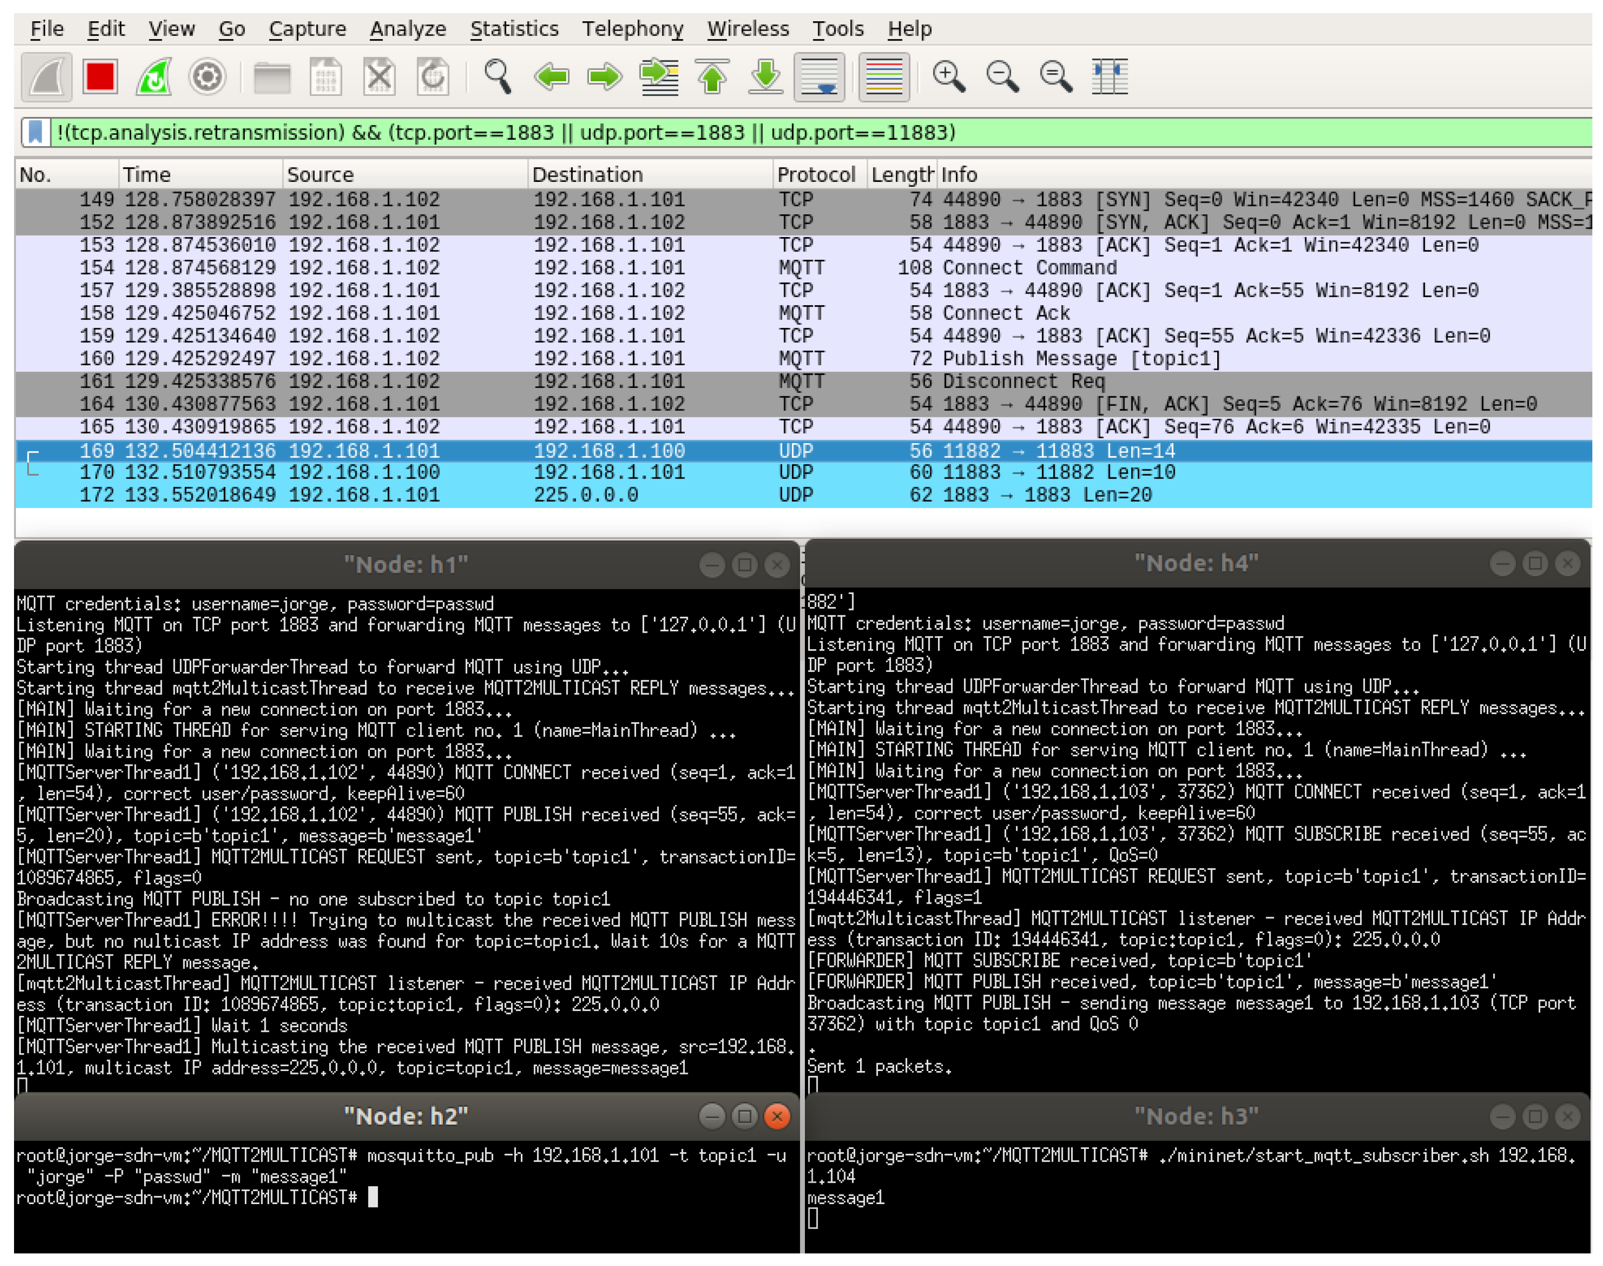
Task: Sort packets by Time column header
Action: (147, 175)
